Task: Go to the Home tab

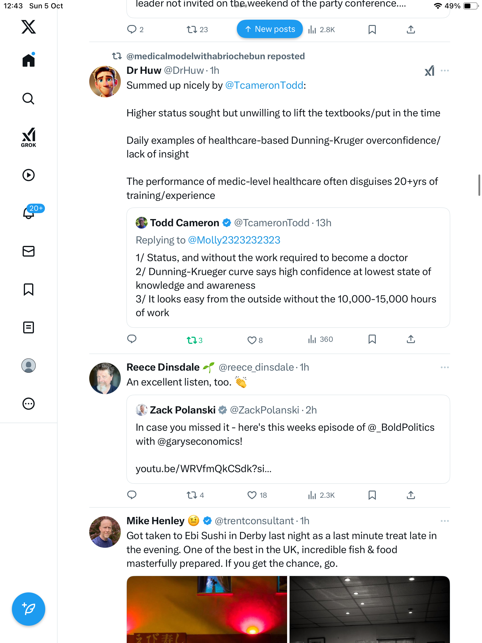Action: pyautogui.click(x=29, y=60)
